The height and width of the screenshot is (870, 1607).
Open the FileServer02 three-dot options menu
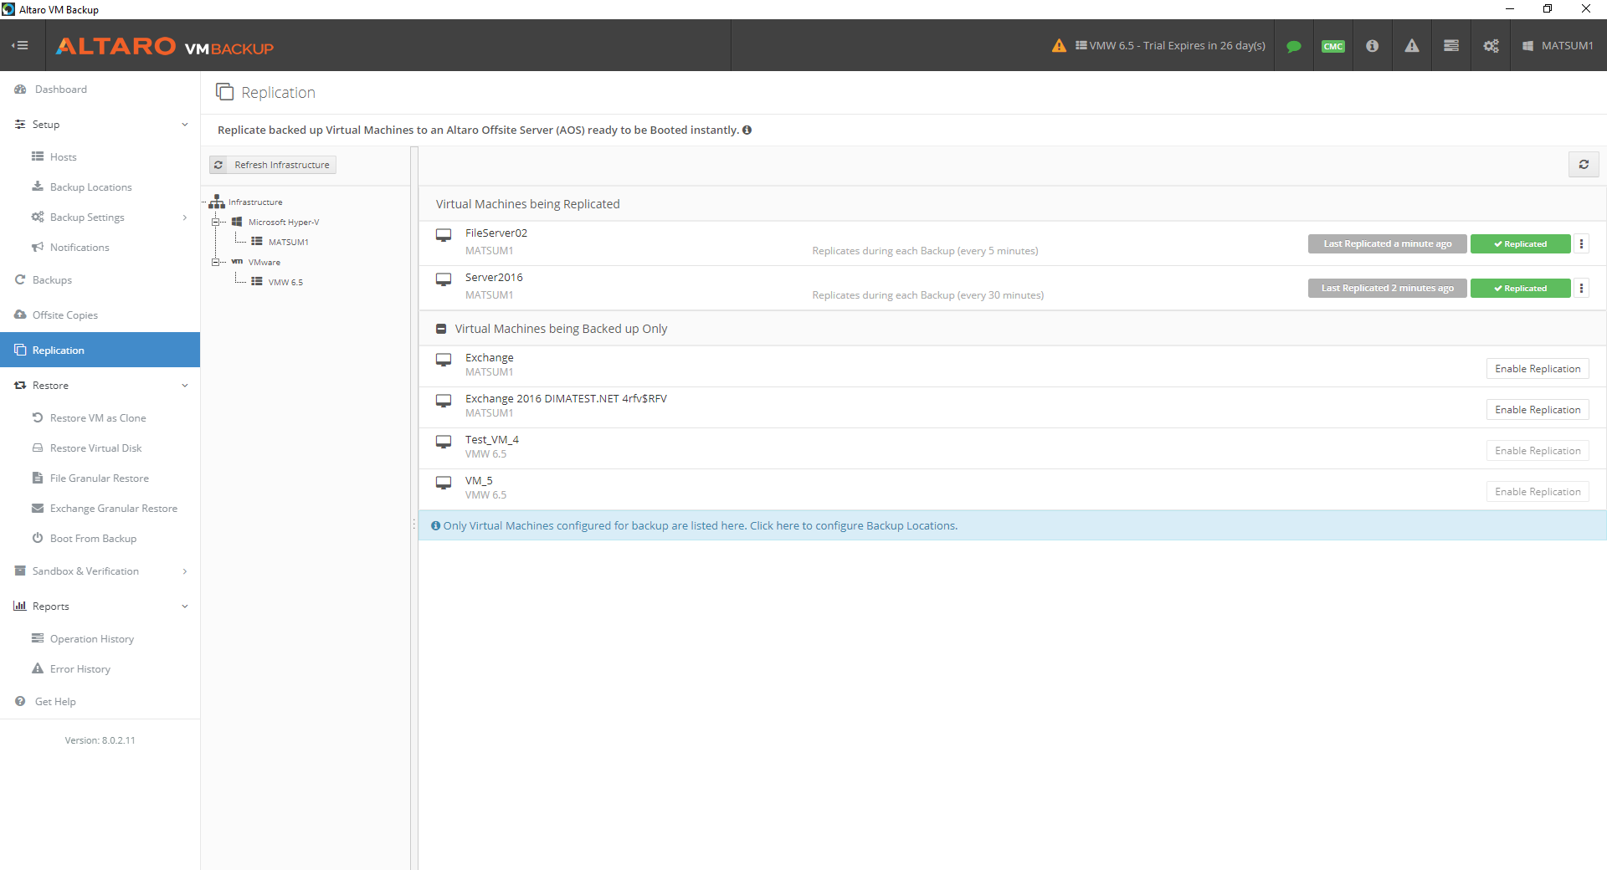[x=1581, y=244]
